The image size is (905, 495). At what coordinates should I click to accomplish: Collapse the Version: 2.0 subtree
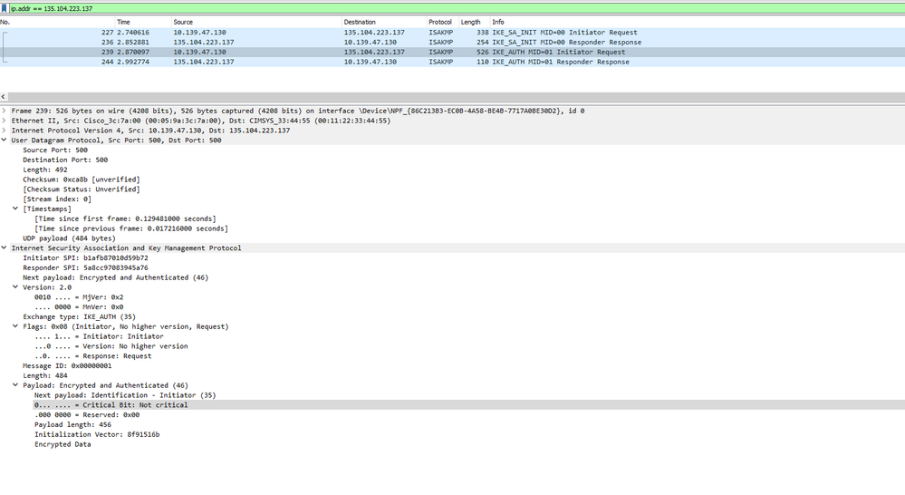tap(15, 287)
